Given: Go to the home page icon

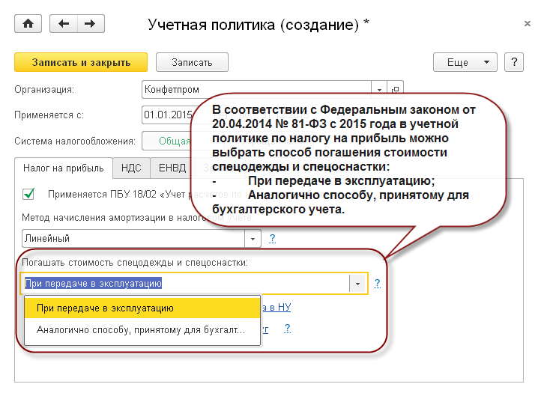Looking at the screenshot, I should point(28,23).
